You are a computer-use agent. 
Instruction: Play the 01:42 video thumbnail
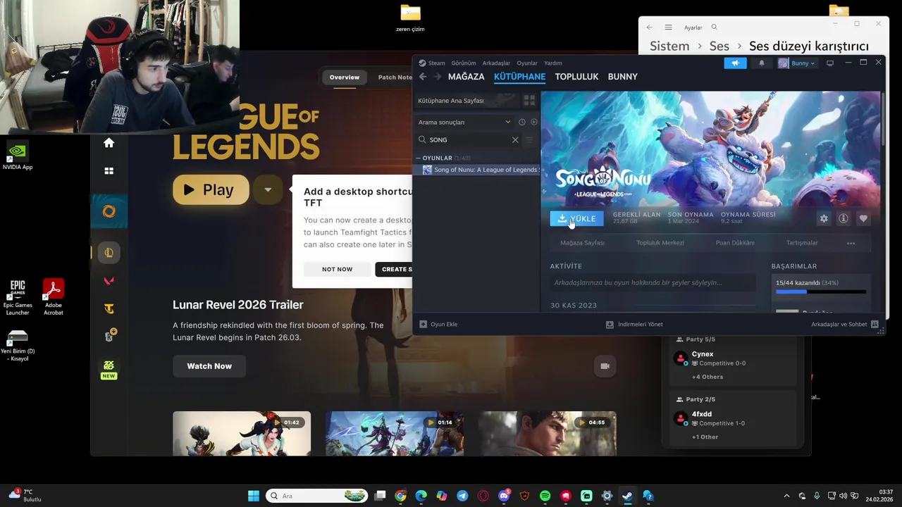coord(242,434)
